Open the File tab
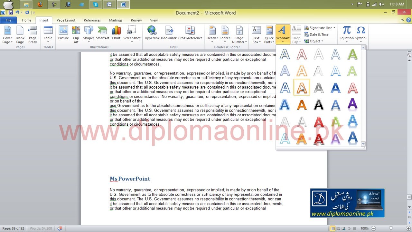 pyautogui.click(x=8, y=20)
